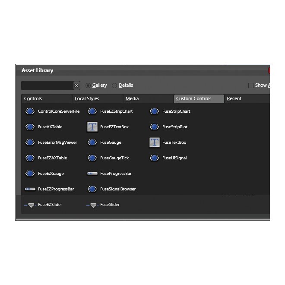Choose the FuseEZSlider slider icon

(30, 205)
